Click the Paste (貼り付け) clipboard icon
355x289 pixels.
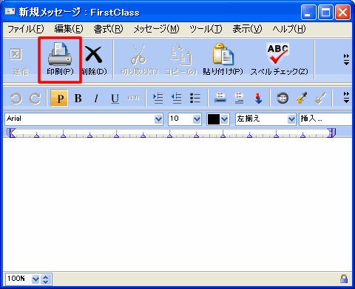point(223,53)
